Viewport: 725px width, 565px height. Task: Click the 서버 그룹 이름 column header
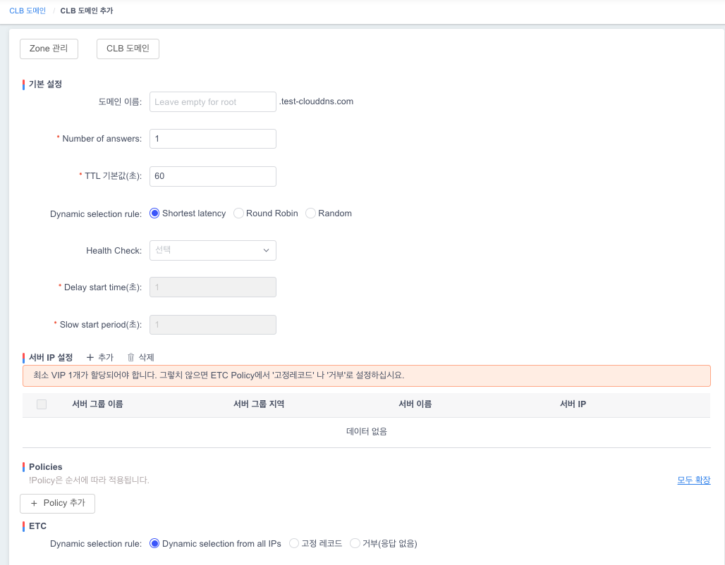[97, 404]
